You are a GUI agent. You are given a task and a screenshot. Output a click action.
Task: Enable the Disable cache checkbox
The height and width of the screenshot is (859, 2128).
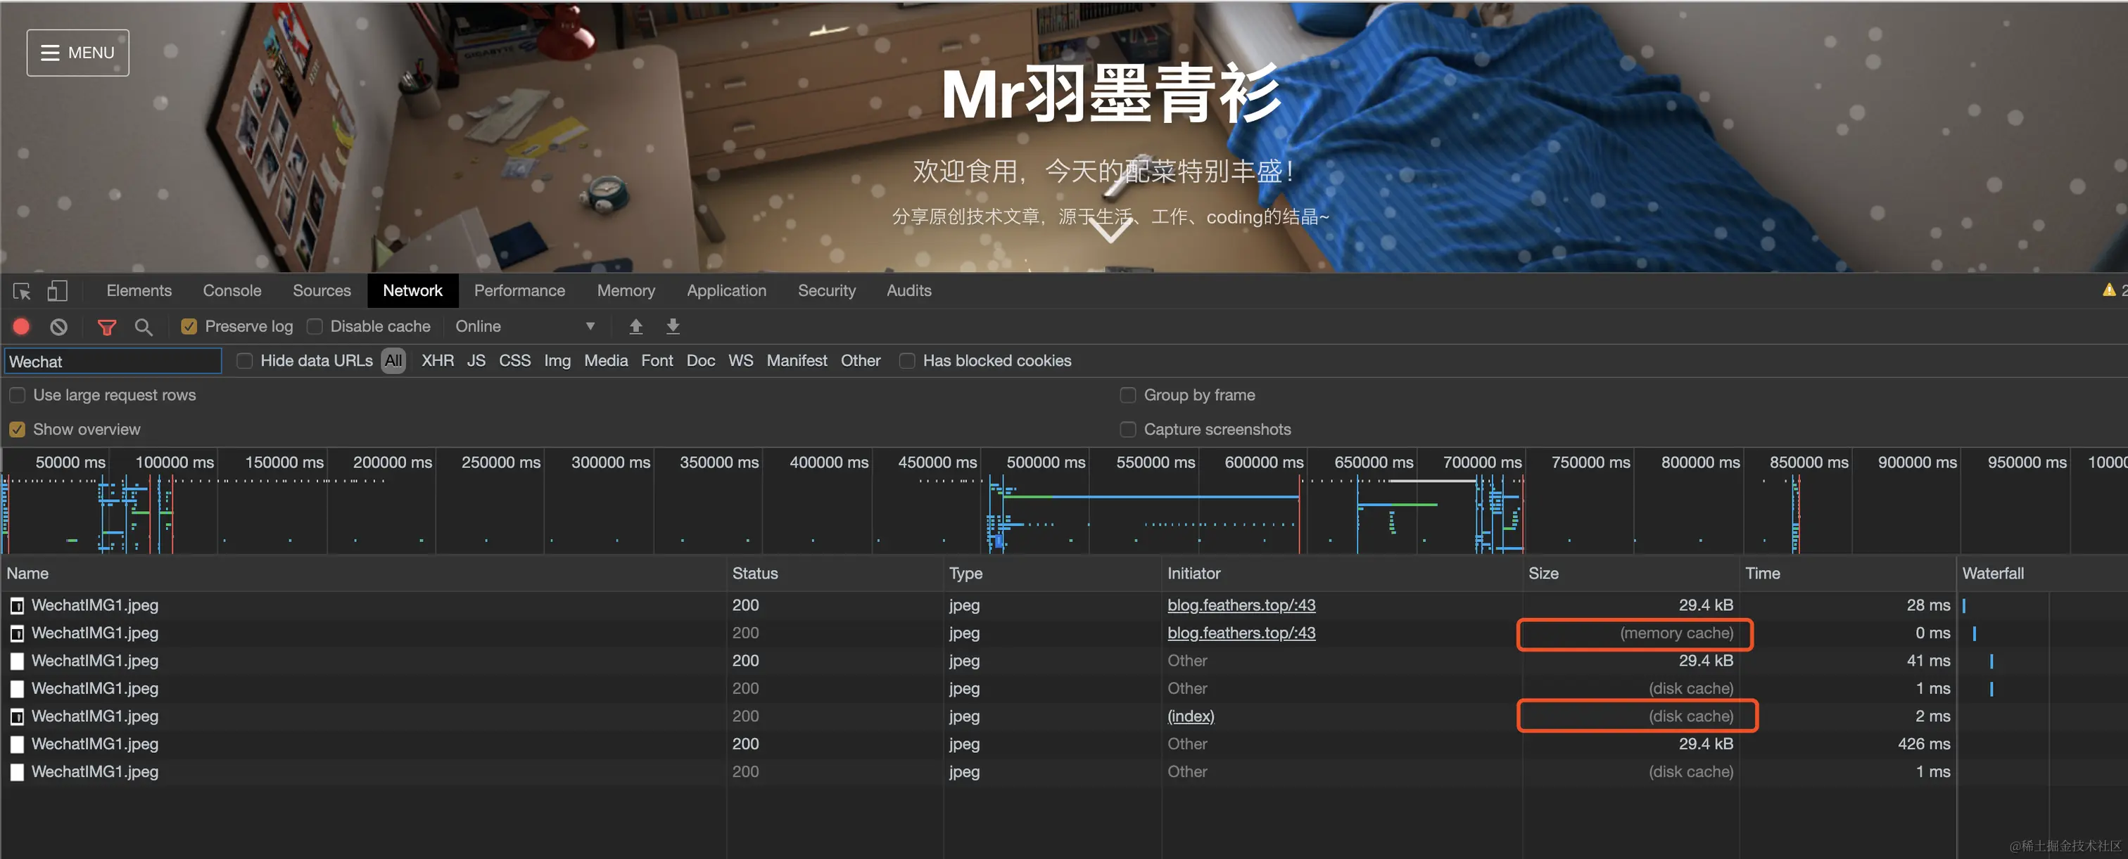click(315, 327)
